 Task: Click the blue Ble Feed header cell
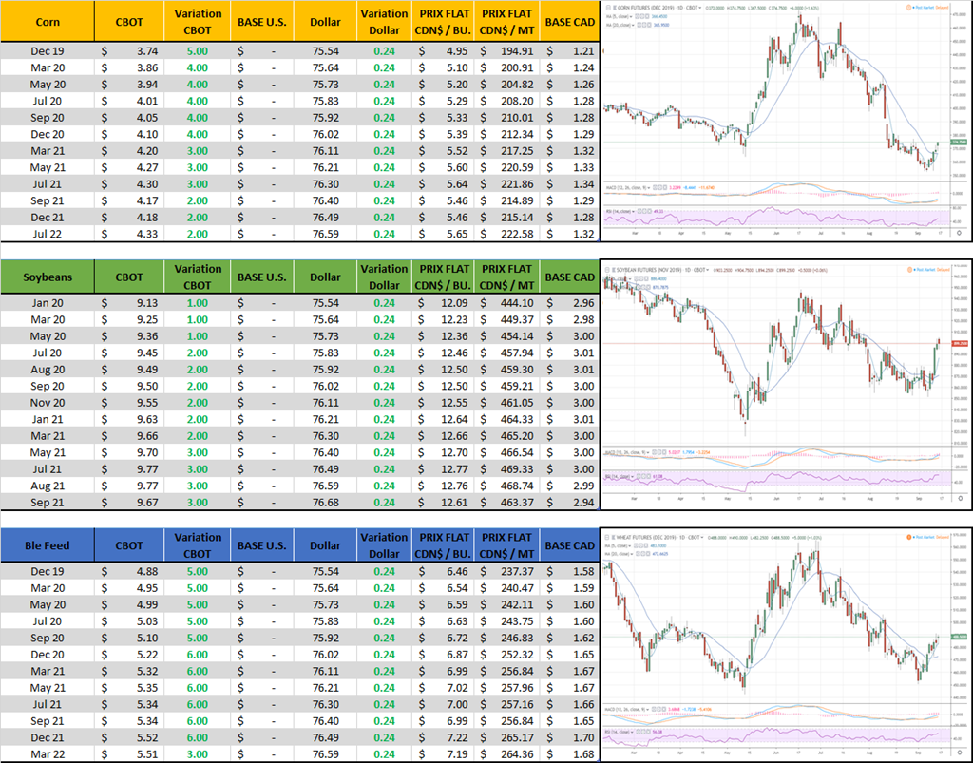pyautogui.click(x=48, y=545)
